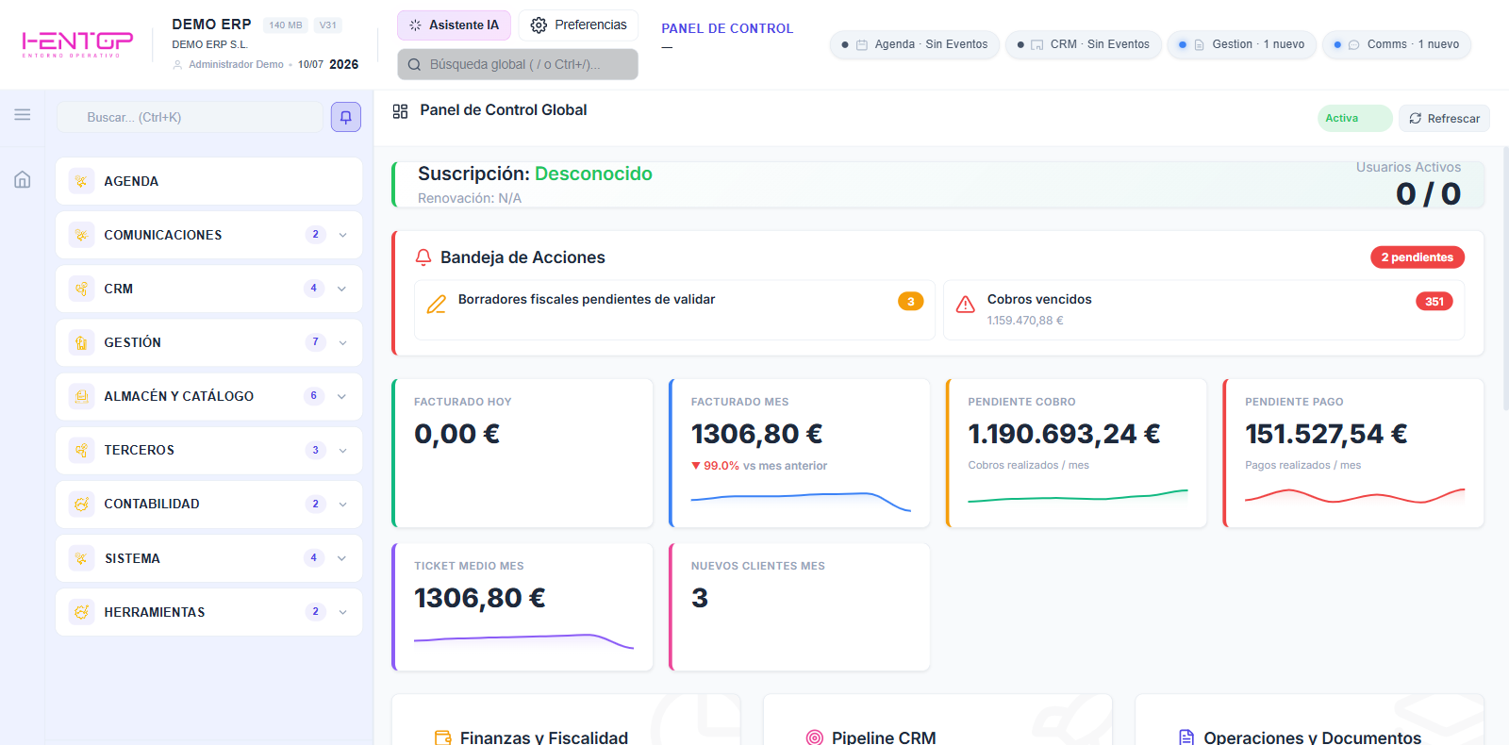Open the Comms · 1 nuevo chip
Screen dimensions: 1509x745
coord(1396,44)
